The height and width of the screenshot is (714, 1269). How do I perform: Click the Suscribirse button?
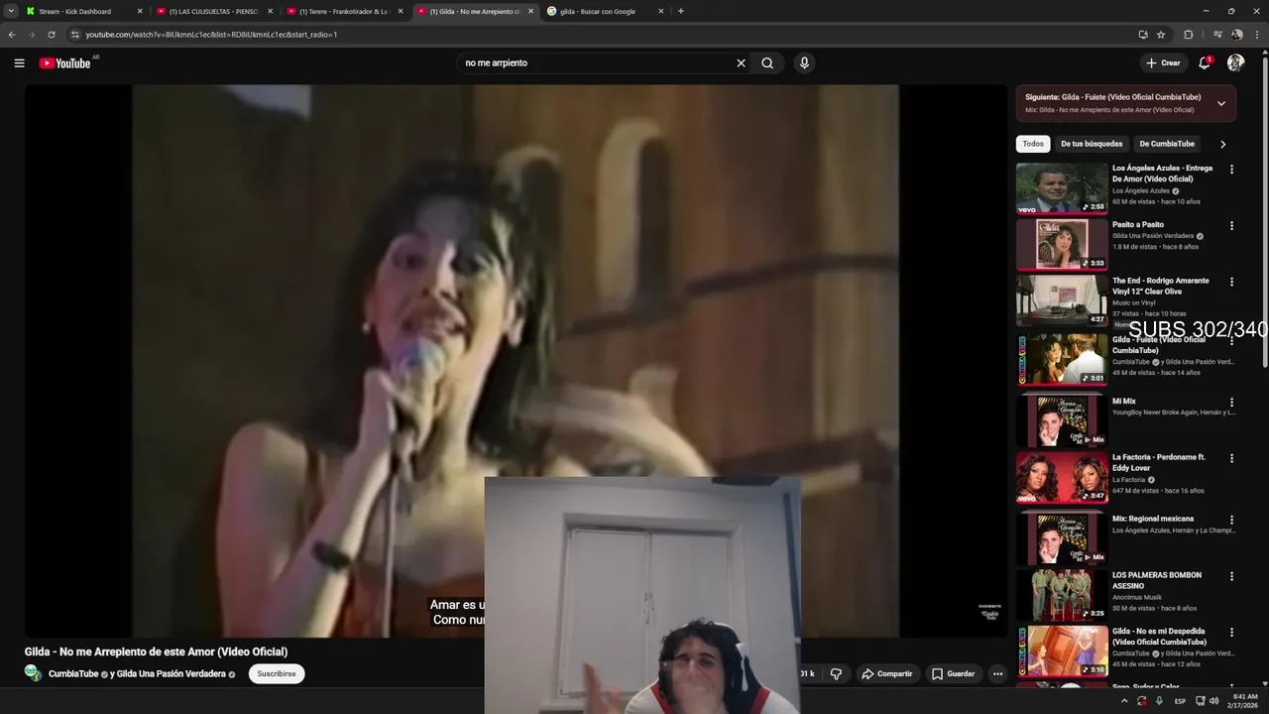pos(277,673)
